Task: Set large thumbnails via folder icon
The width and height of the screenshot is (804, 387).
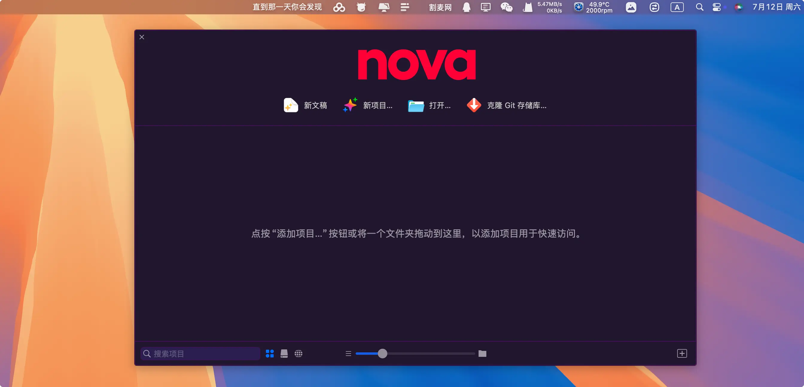Action: click(482, 354)
